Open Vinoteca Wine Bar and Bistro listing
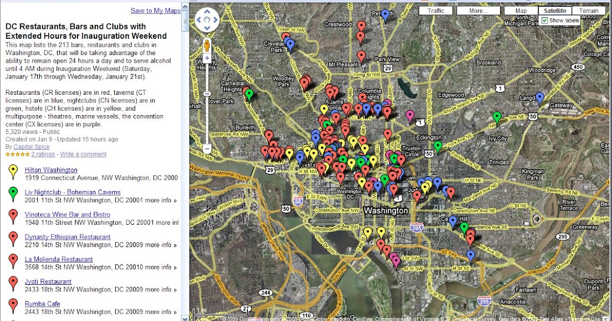The width and height of the screenshot is (612, 321). point(67,215)
